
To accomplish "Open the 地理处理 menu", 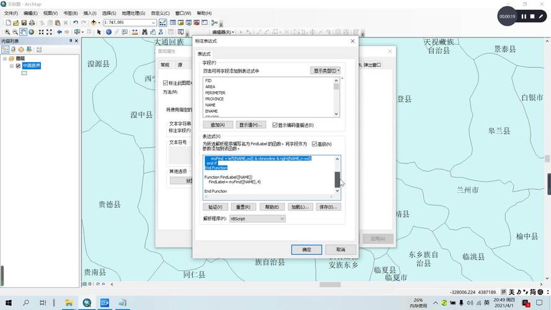I will coord(133,13).
